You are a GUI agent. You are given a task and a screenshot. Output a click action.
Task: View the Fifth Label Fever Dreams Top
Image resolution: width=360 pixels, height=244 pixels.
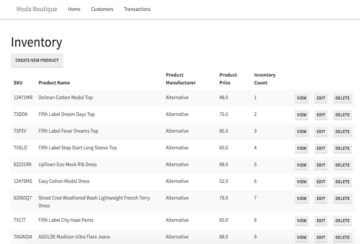(302, 132)
